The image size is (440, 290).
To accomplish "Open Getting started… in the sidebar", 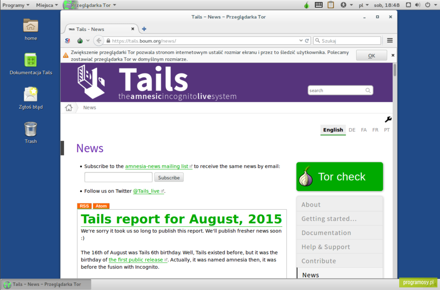I will [339, 219].
